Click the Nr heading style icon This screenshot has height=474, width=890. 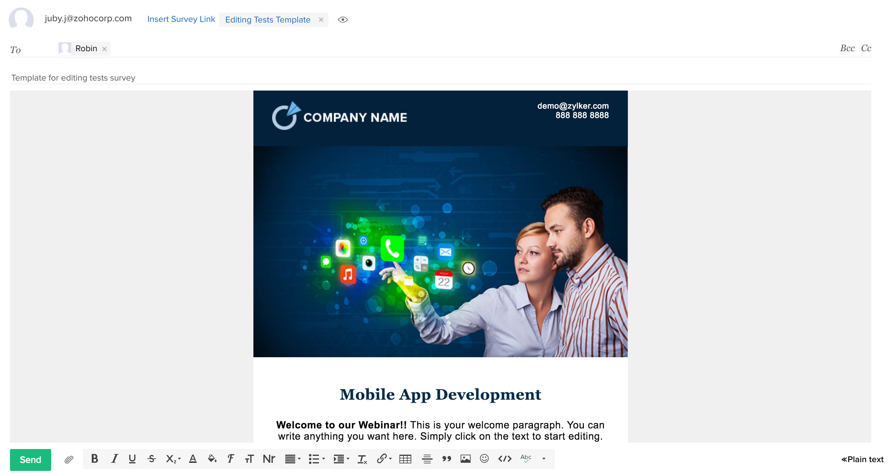tap(269, 459)
